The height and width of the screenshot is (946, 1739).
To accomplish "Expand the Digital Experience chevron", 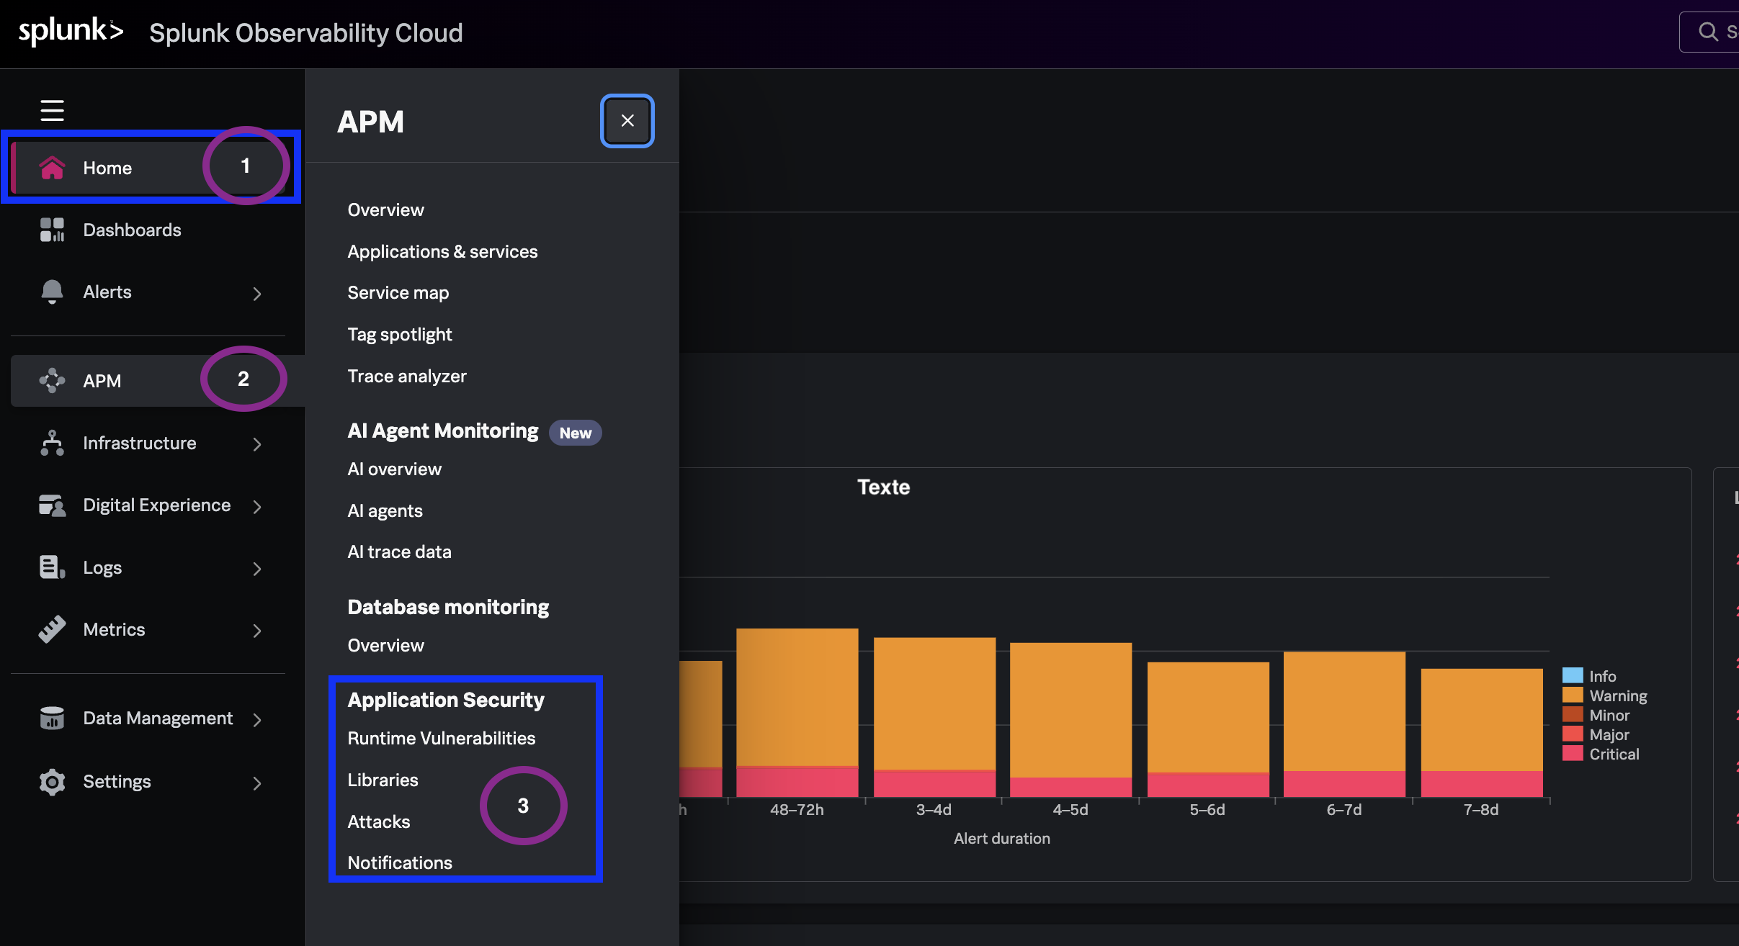I will 257,506.
